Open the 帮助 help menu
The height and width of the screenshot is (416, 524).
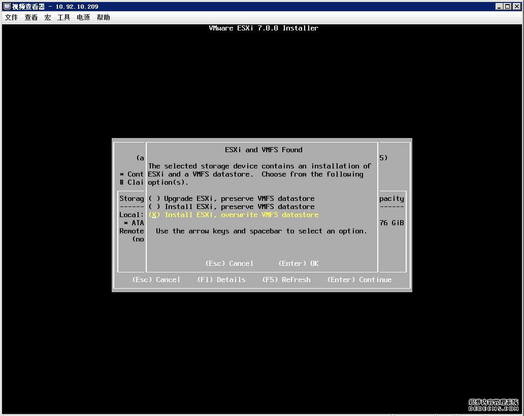click(103, 17)
